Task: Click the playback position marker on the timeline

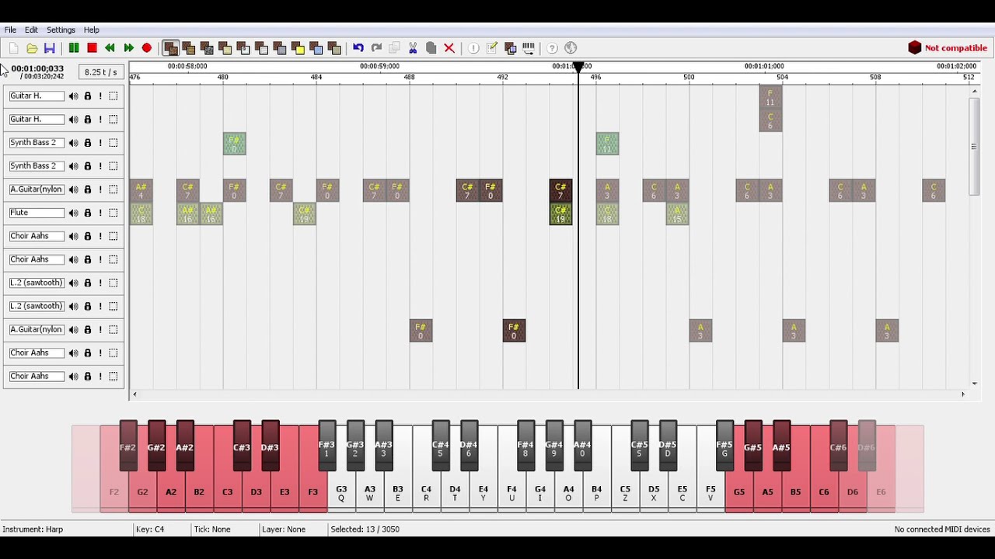Action: (578, 68)
